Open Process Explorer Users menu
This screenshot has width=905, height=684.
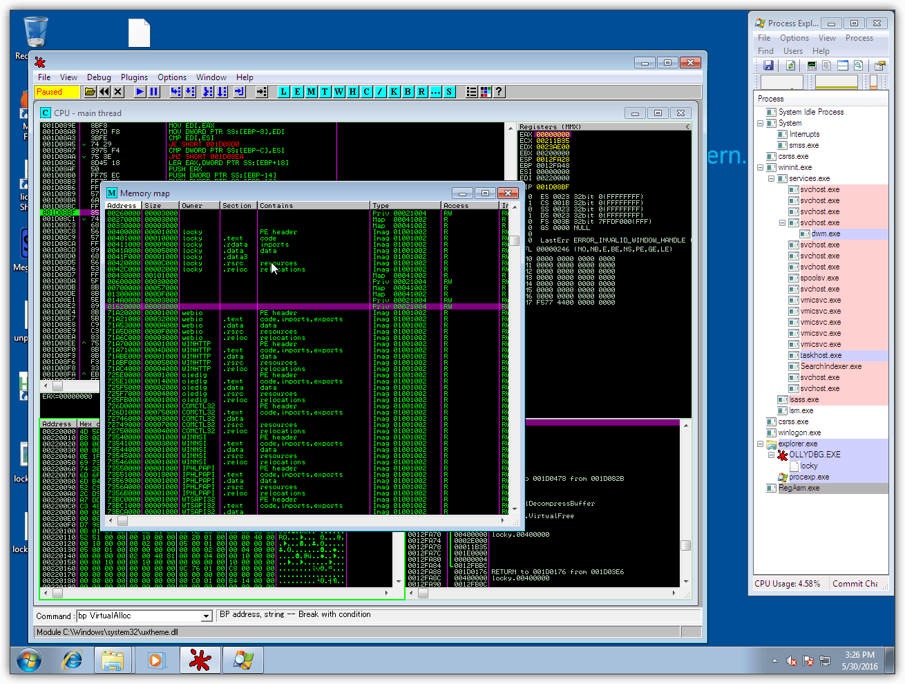tap(793, 51)
